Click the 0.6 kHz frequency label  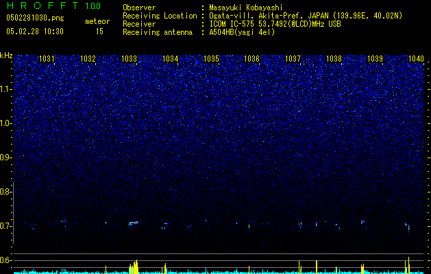click(x=5, y=260)
